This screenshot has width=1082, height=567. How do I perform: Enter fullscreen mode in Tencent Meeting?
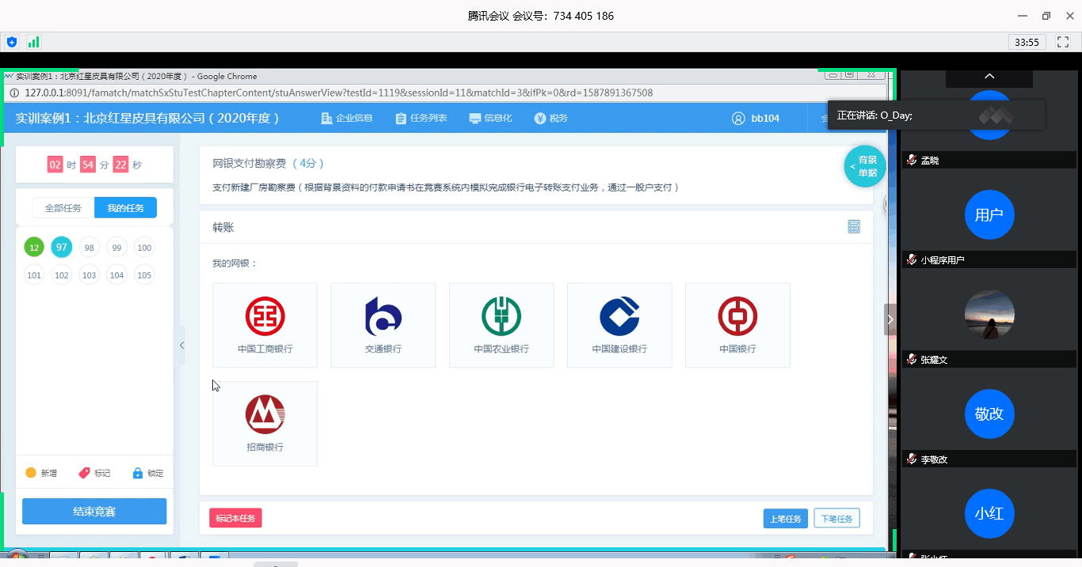[1063, 42]
